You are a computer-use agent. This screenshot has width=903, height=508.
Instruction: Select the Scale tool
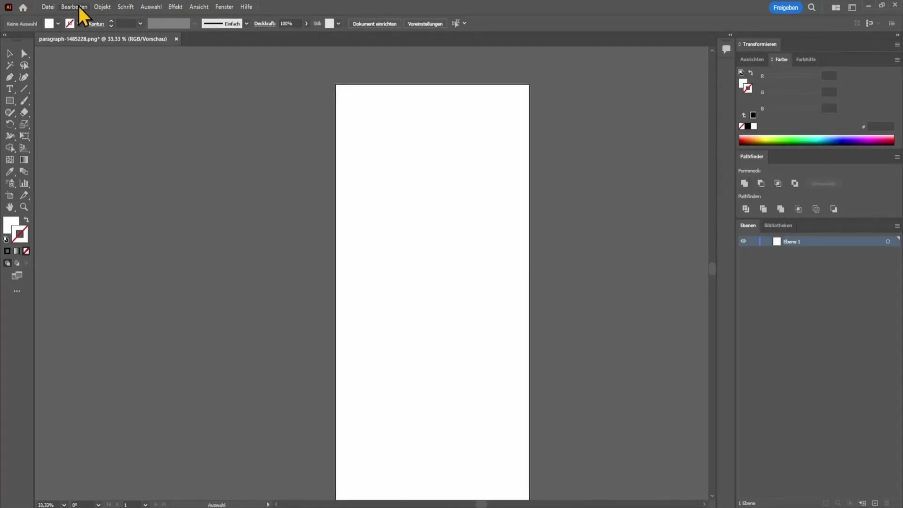coord(24,124)
